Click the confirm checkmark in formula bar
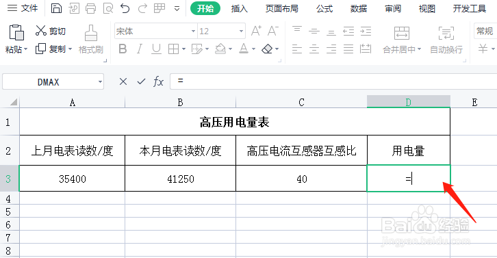497x258 pixels. pos(141,81)
